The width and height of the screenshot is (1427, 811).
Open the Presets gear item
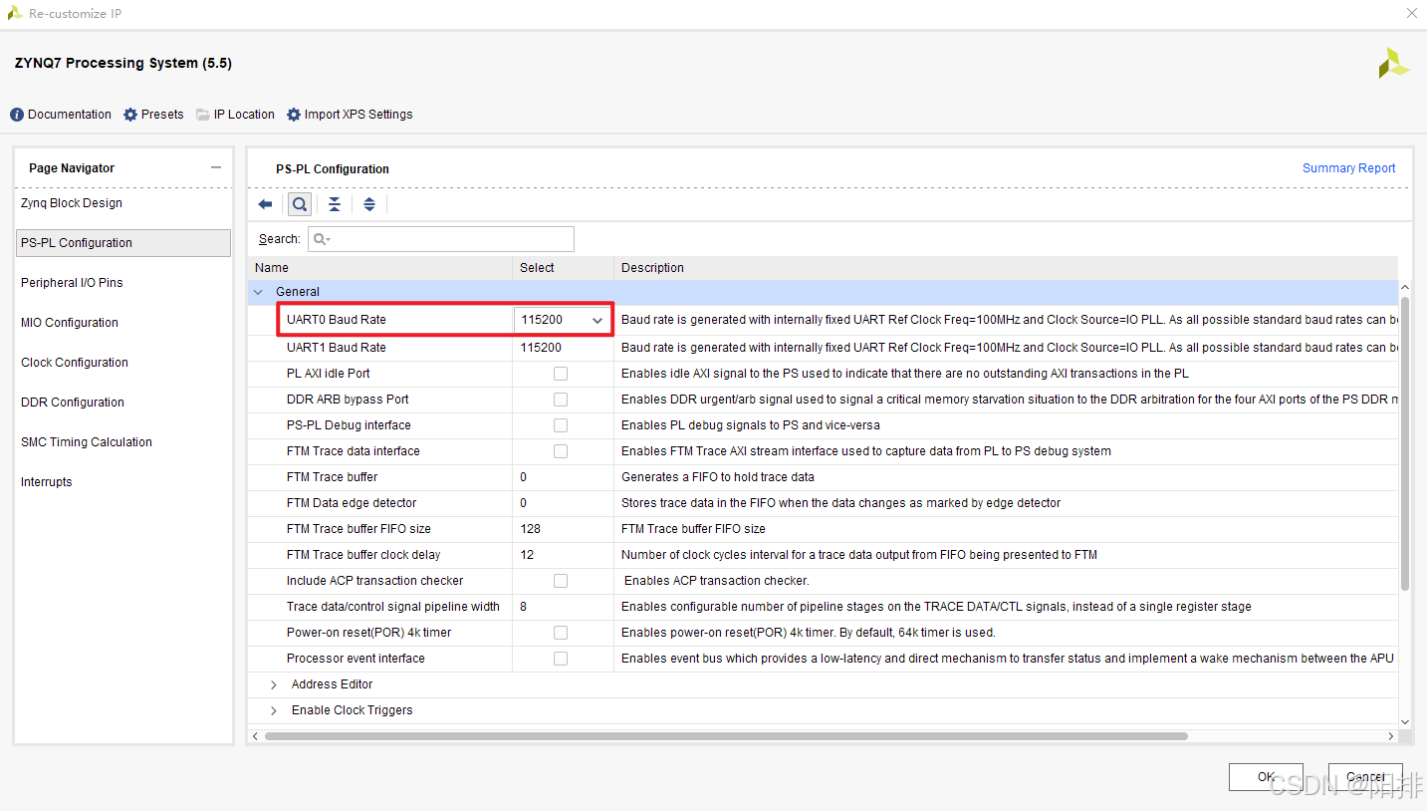tap(153, 115)
